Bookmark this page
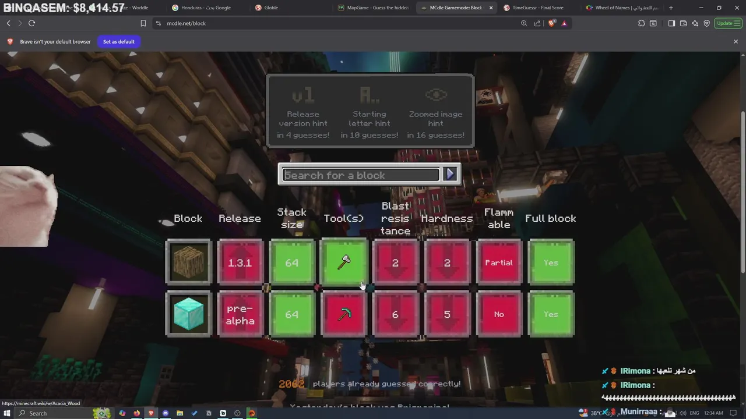746x419 pixels. point(143,23)
